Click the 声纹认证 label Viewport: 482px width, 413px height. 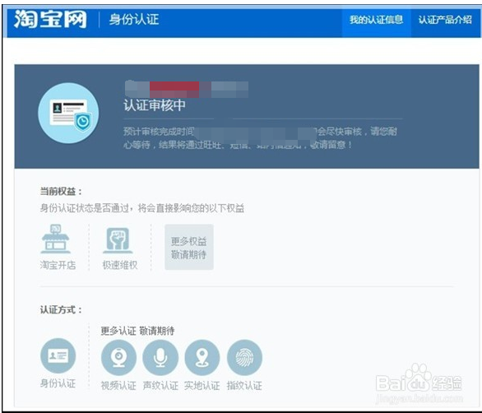point(160,385)
